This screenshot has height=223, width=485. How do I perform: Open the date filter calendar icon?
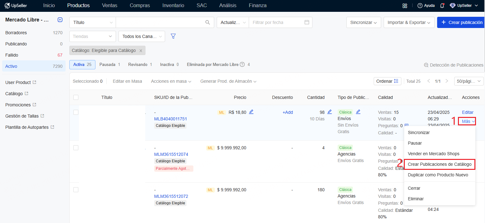307,22
